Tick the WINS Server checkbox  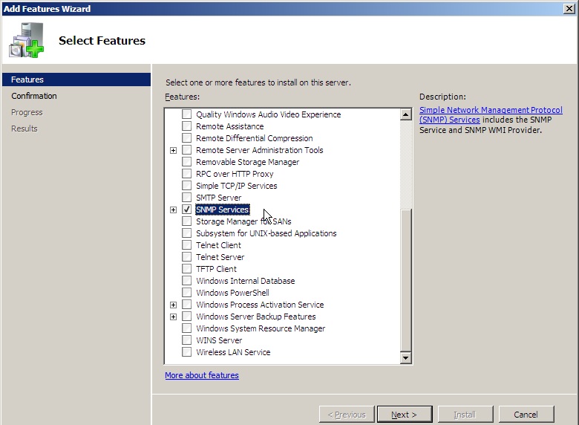pos(186,340)
